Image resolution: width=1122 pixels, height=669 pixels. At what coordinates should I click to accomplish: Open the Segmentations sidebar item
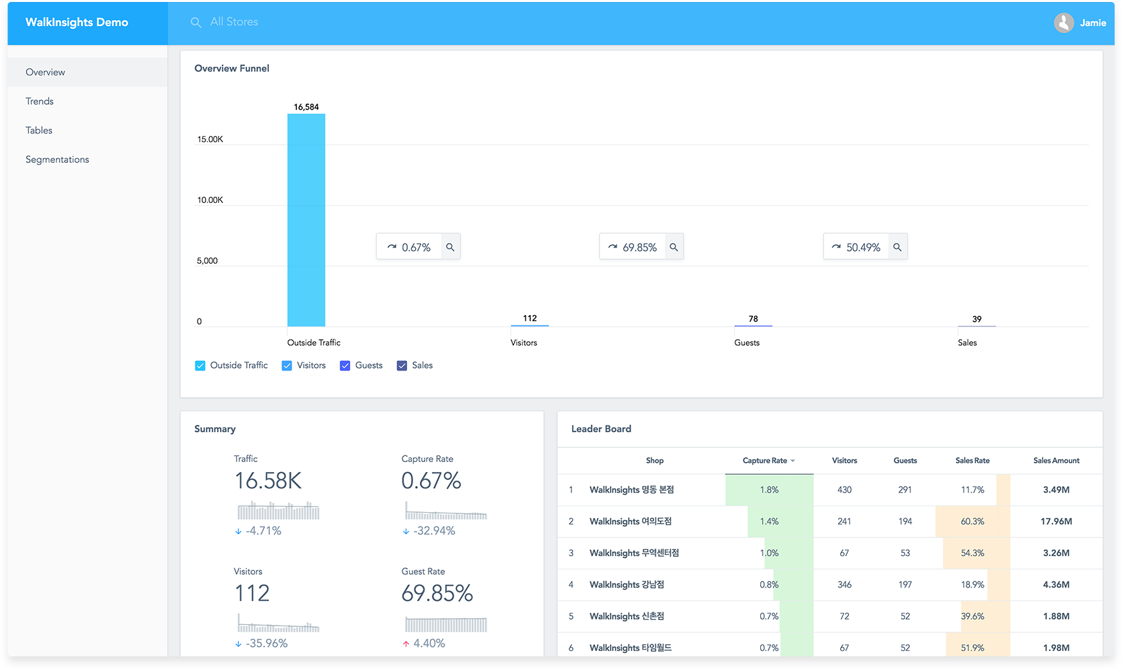click(57, 160)
